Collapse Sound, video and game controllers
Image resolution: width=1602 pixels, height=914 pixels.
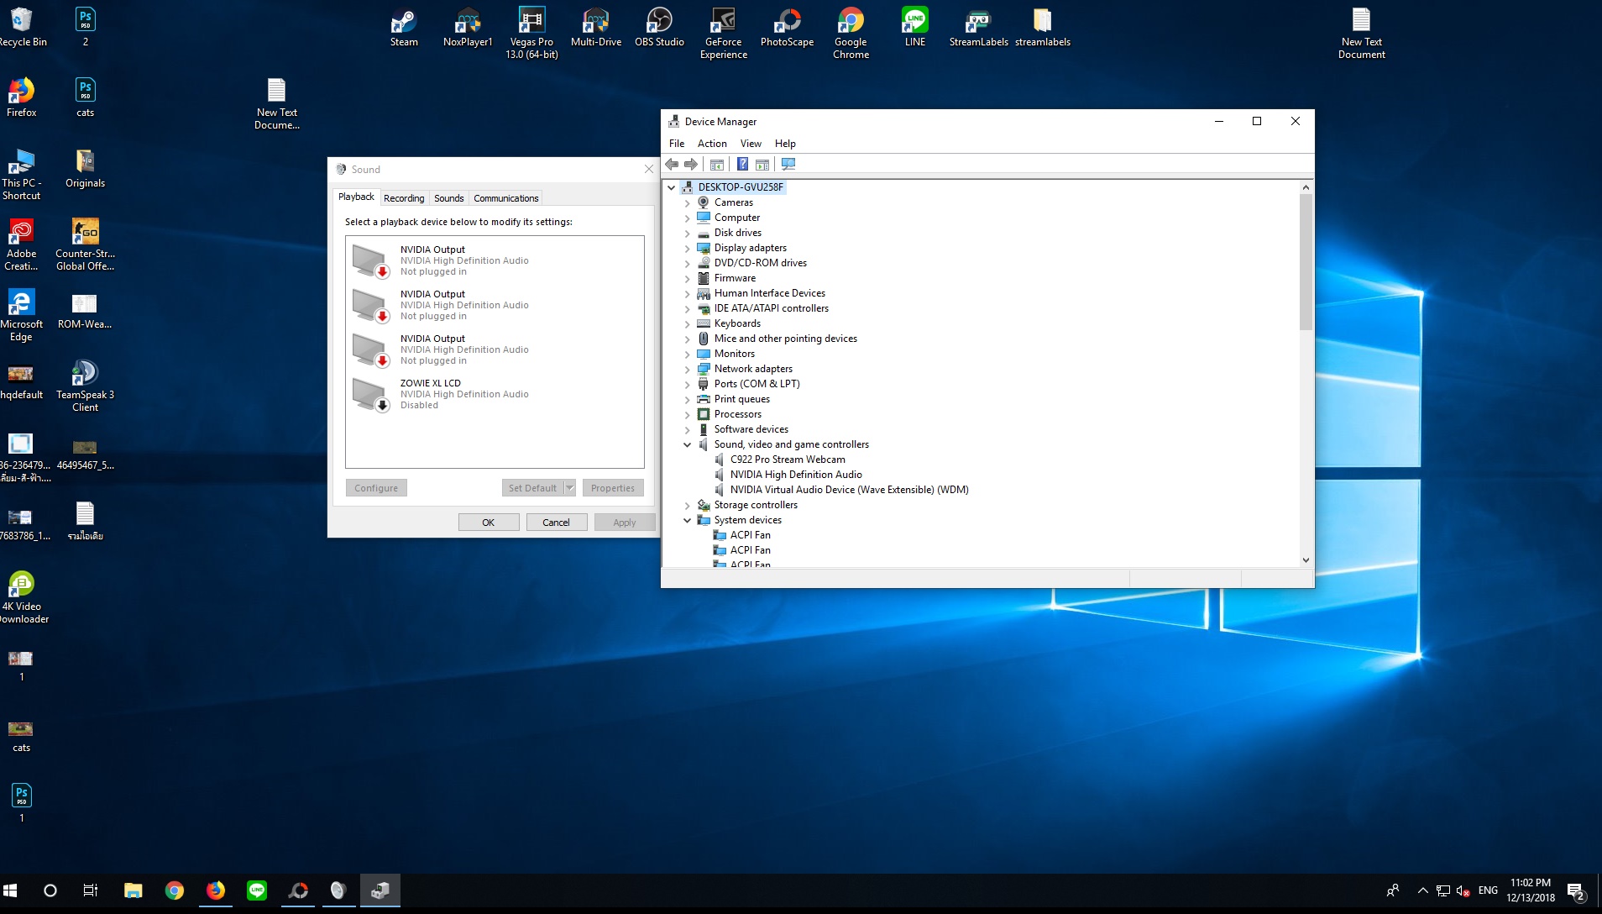point(687,445)
